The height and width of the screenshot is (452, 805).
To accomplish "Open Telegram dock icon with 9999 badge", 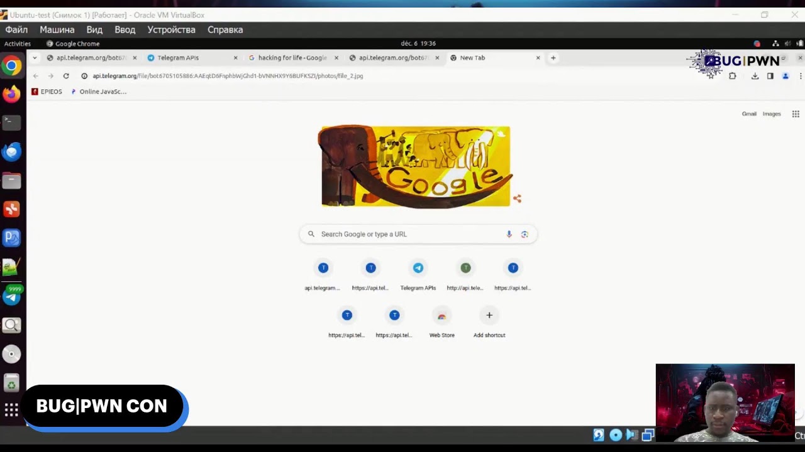I will point(11,296).
